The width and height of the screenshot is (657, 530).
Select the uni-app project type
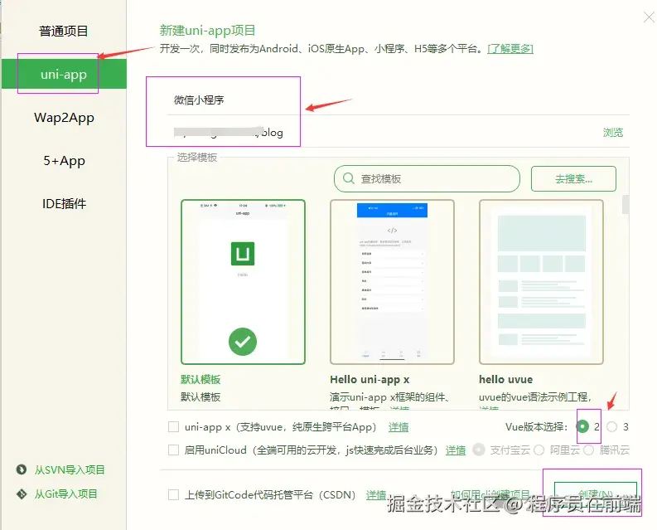click(64, 75)
